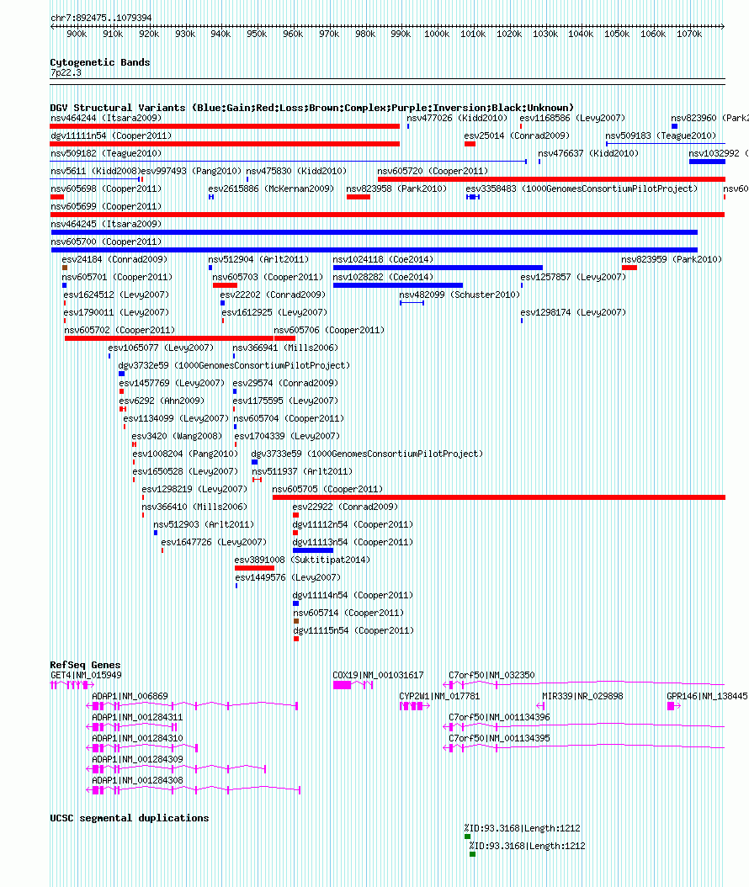This screenshot has height=887, width=749.
Task: Click the nsv509183 (Teague2010) label
Action: coord(661,135)
